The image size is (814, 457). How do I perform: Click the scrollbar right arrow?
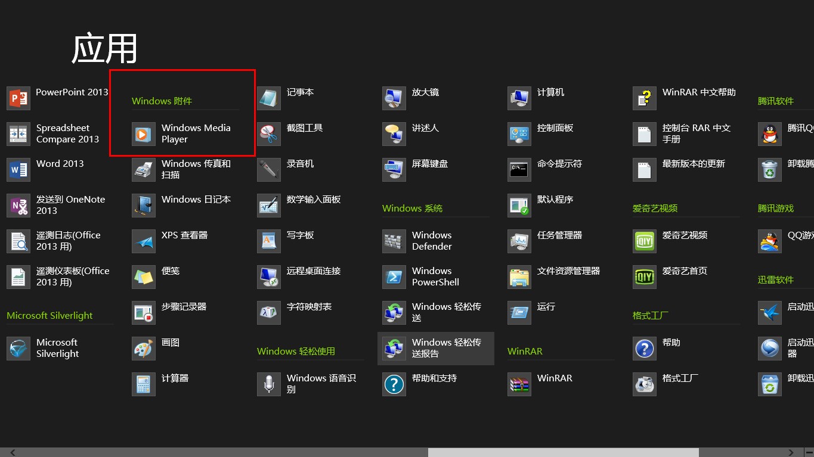click(x=792, y=452)
